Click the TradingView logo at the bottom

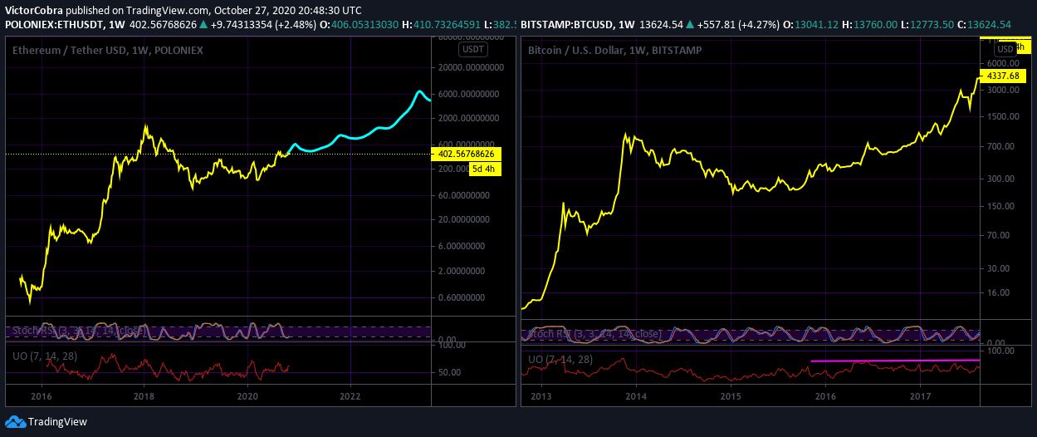coord(46,421)
